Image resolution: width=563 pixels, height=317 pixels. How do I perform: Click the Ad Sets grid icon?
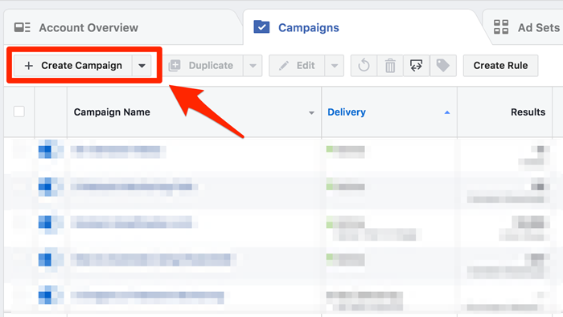(501, 27)
